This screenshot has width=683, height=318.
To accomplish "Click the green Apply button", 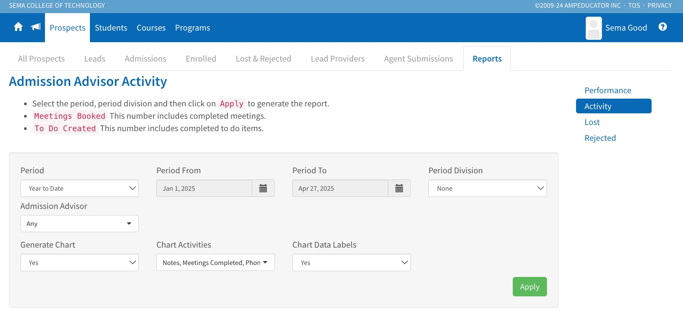I will point(529,287).
